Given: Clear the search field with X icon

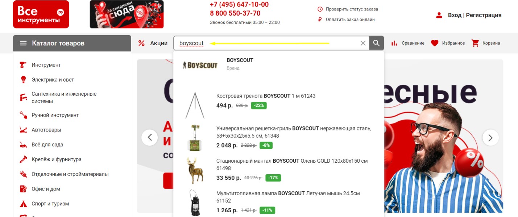Looking at the screenshot, I should pos(363,43).
